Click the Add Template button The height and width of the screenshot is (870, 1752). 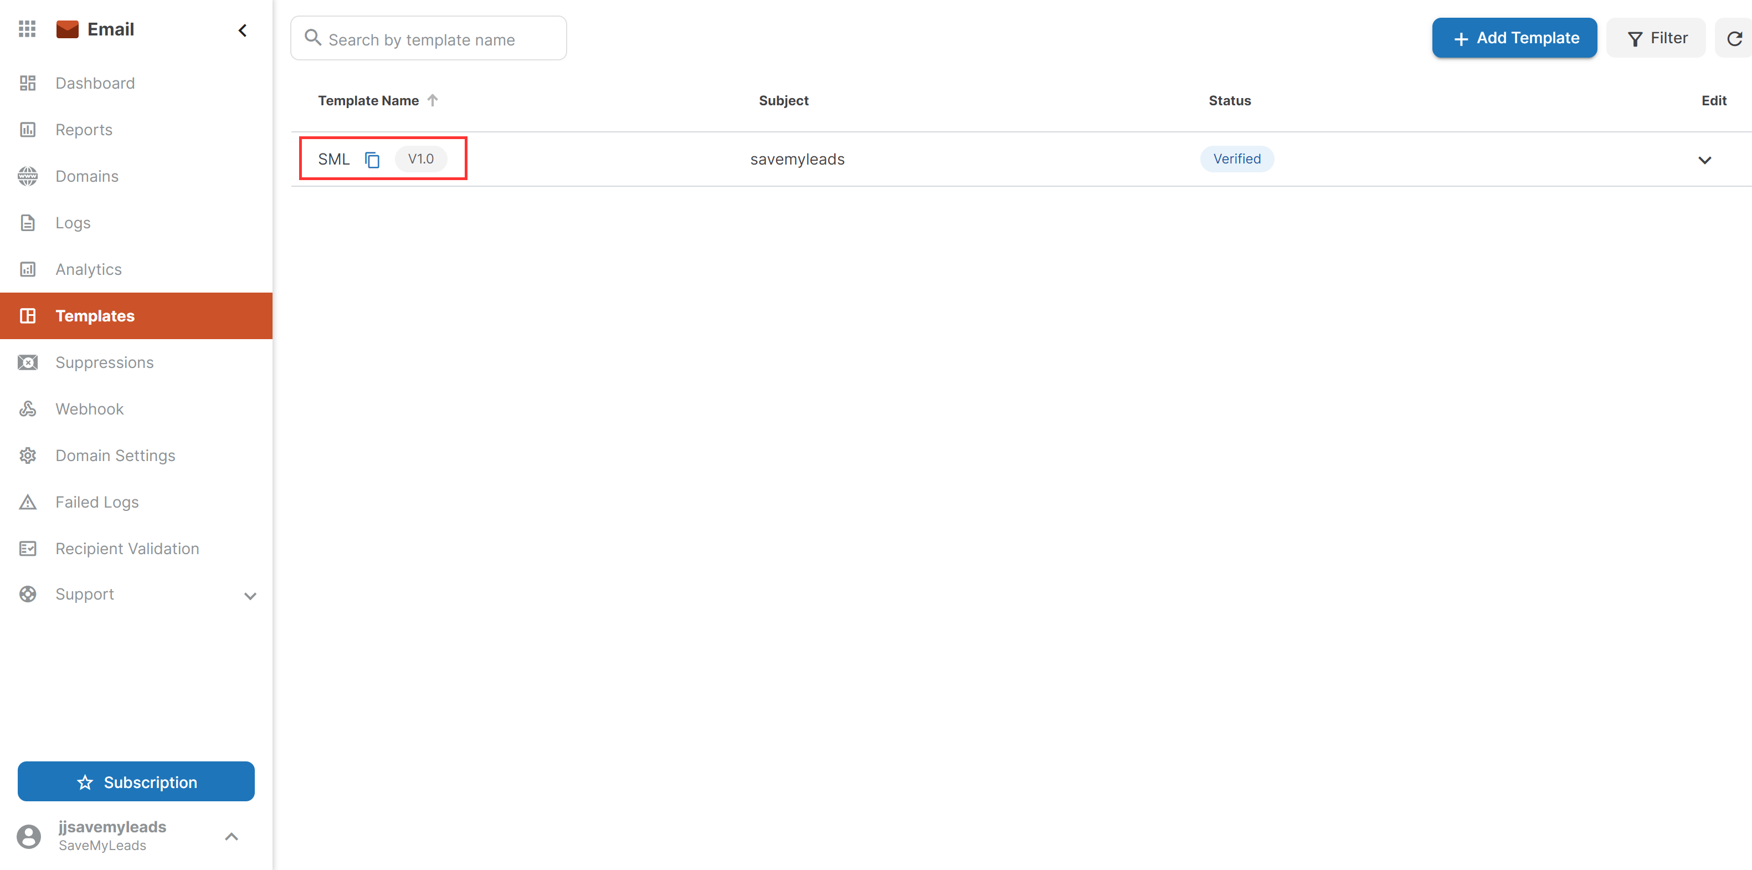tap(1514, 38)
